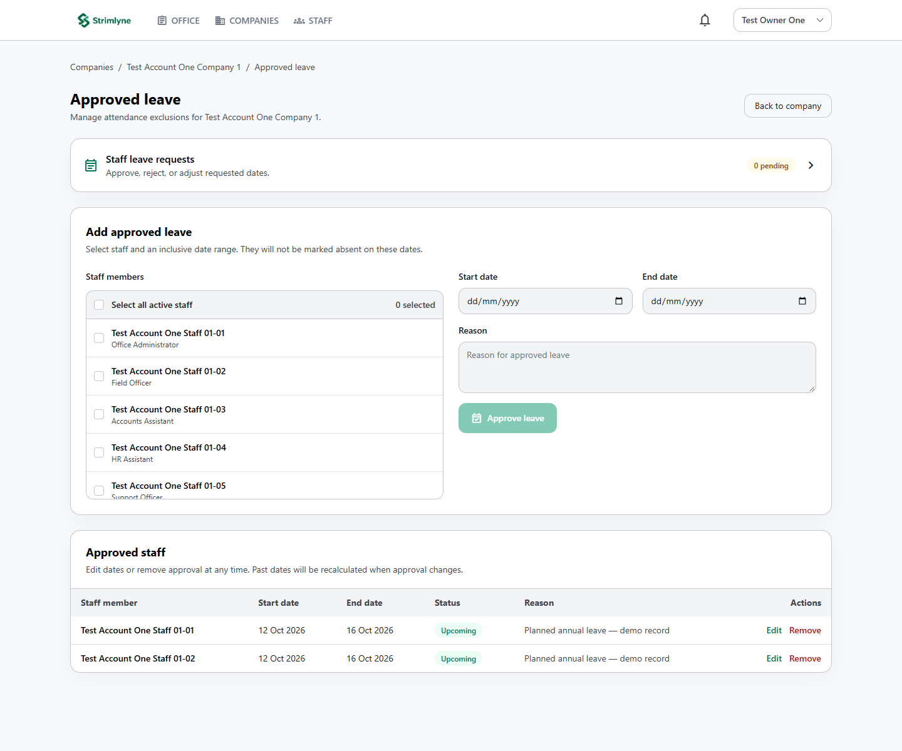902x751 pixels.
Task: Click the Approve leave button
Action: 507,418
